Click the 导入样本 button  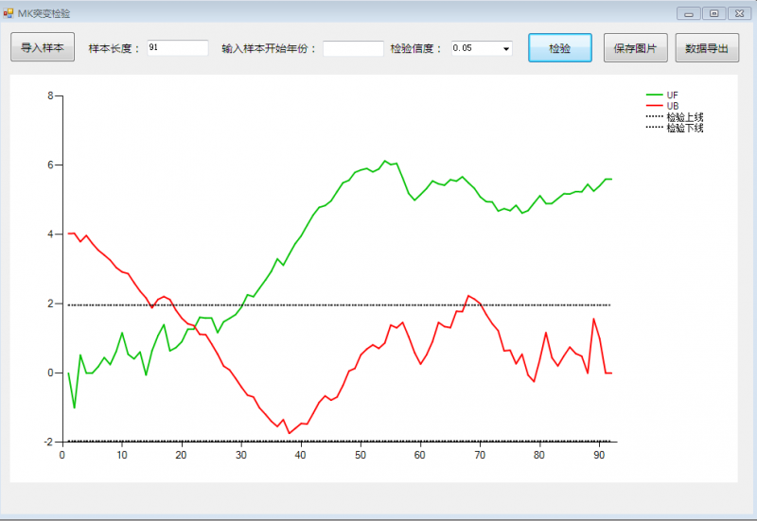[x=43, y=48]
